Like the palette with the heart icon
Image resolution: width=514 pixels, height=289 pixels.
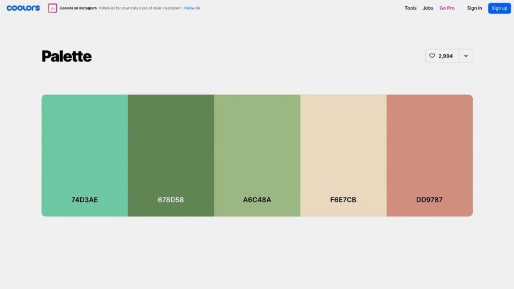point(432,56)
